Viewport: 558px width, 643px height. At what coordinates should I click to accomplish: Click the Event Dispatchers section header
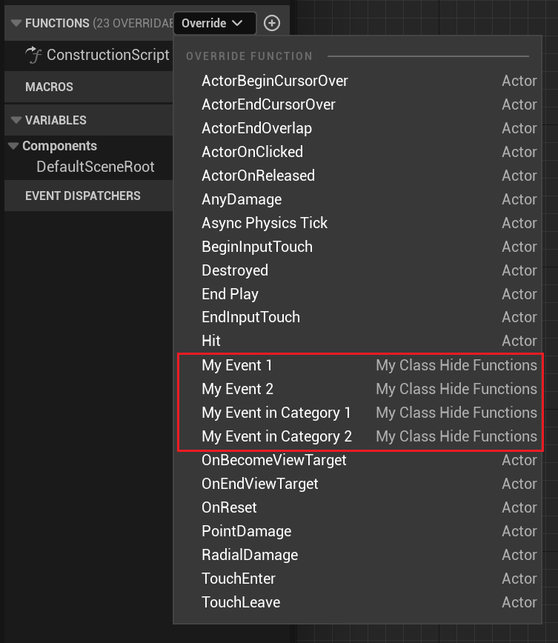tap(82, 196)
